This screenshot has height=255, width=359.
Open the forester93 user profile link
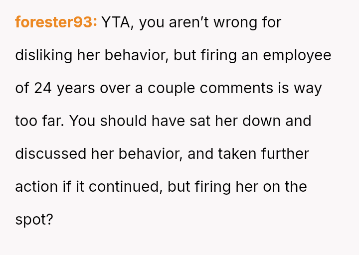56,22
